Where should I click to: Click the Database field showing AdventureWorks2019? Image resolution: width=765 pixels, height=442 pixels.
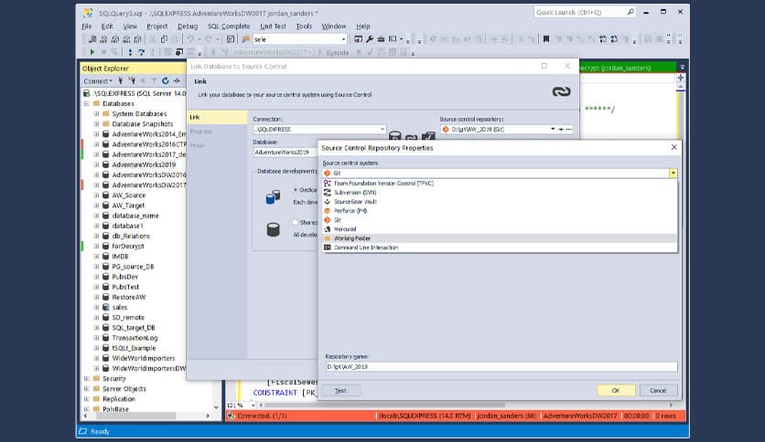click(x=285, y=153)
